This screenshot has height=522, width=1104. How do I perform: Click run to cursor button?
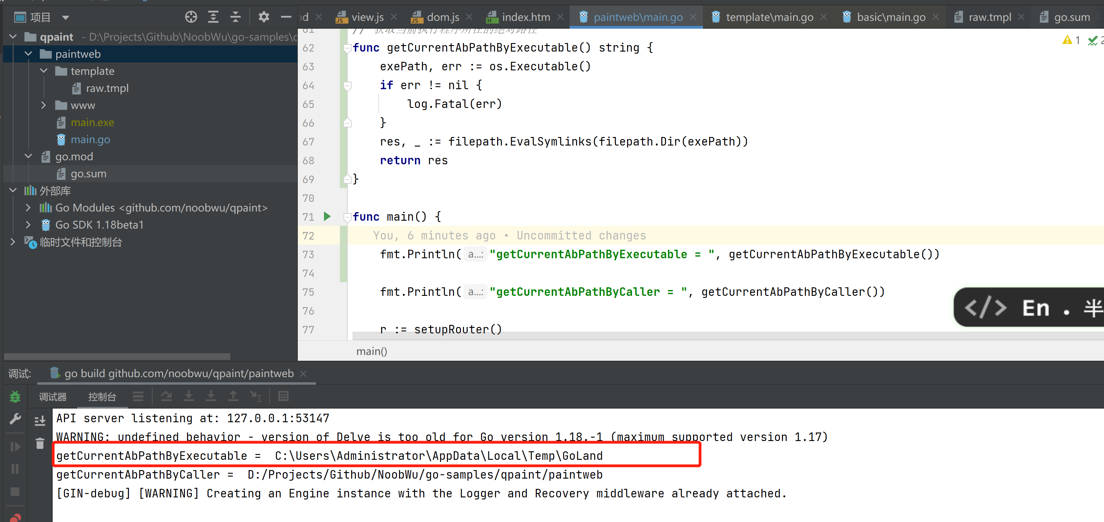coord(256,396)
